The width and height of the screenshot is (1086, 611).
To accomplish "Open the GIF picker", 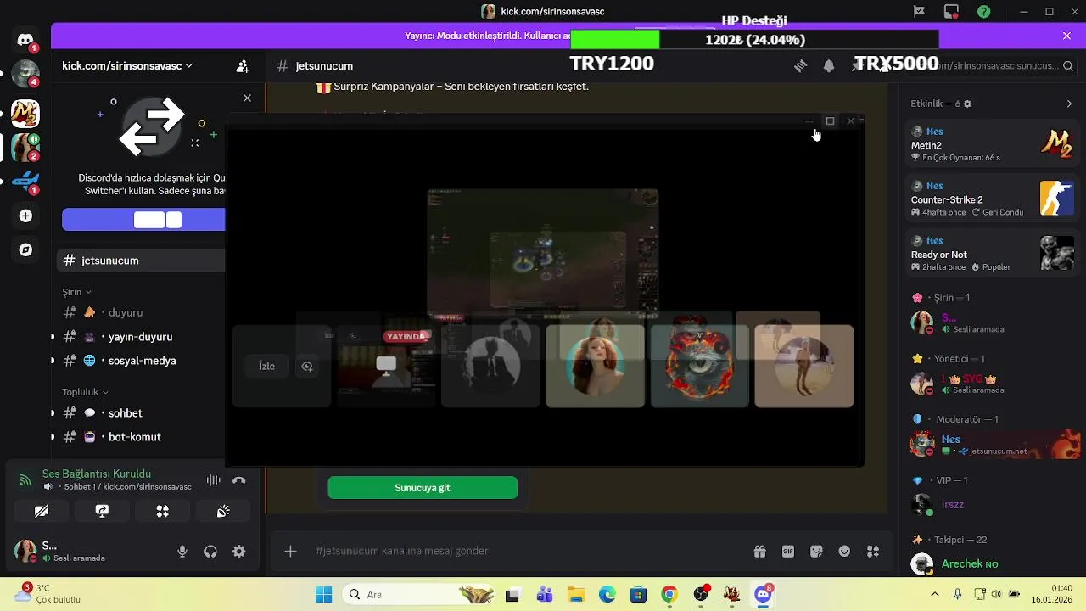I will pyautogui.click(x=788, y=551).
